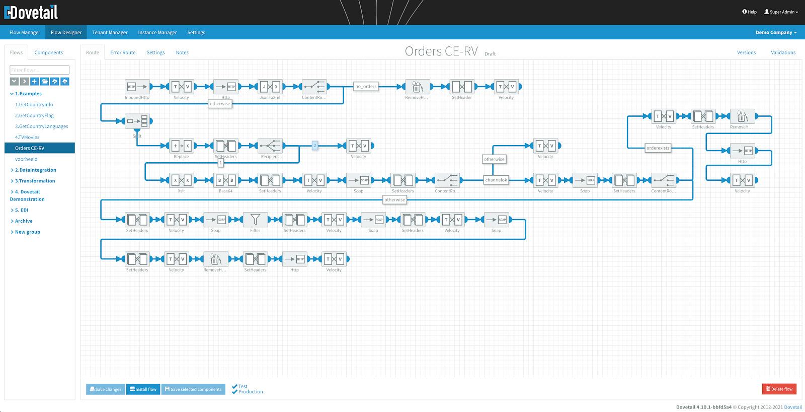Click Save selected components
This screenshot has height=412, width=805.
coord(193,389)
